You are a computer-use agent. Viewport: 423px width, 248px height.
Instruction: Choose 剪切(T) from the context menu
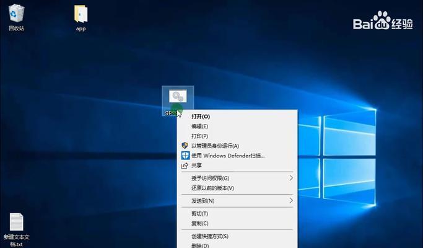coord(237,214)
